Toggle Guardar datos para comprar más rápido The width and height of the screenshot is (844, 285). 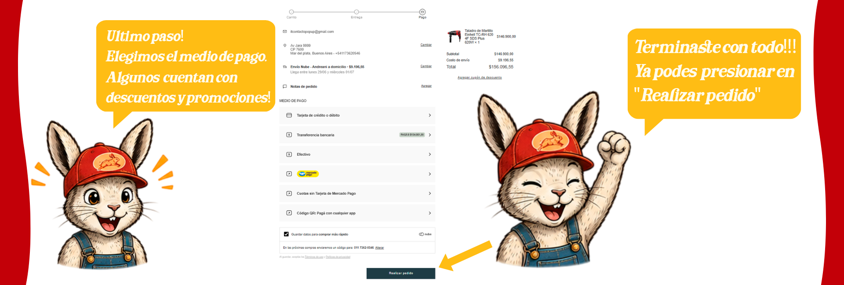[x=286, y=234]
